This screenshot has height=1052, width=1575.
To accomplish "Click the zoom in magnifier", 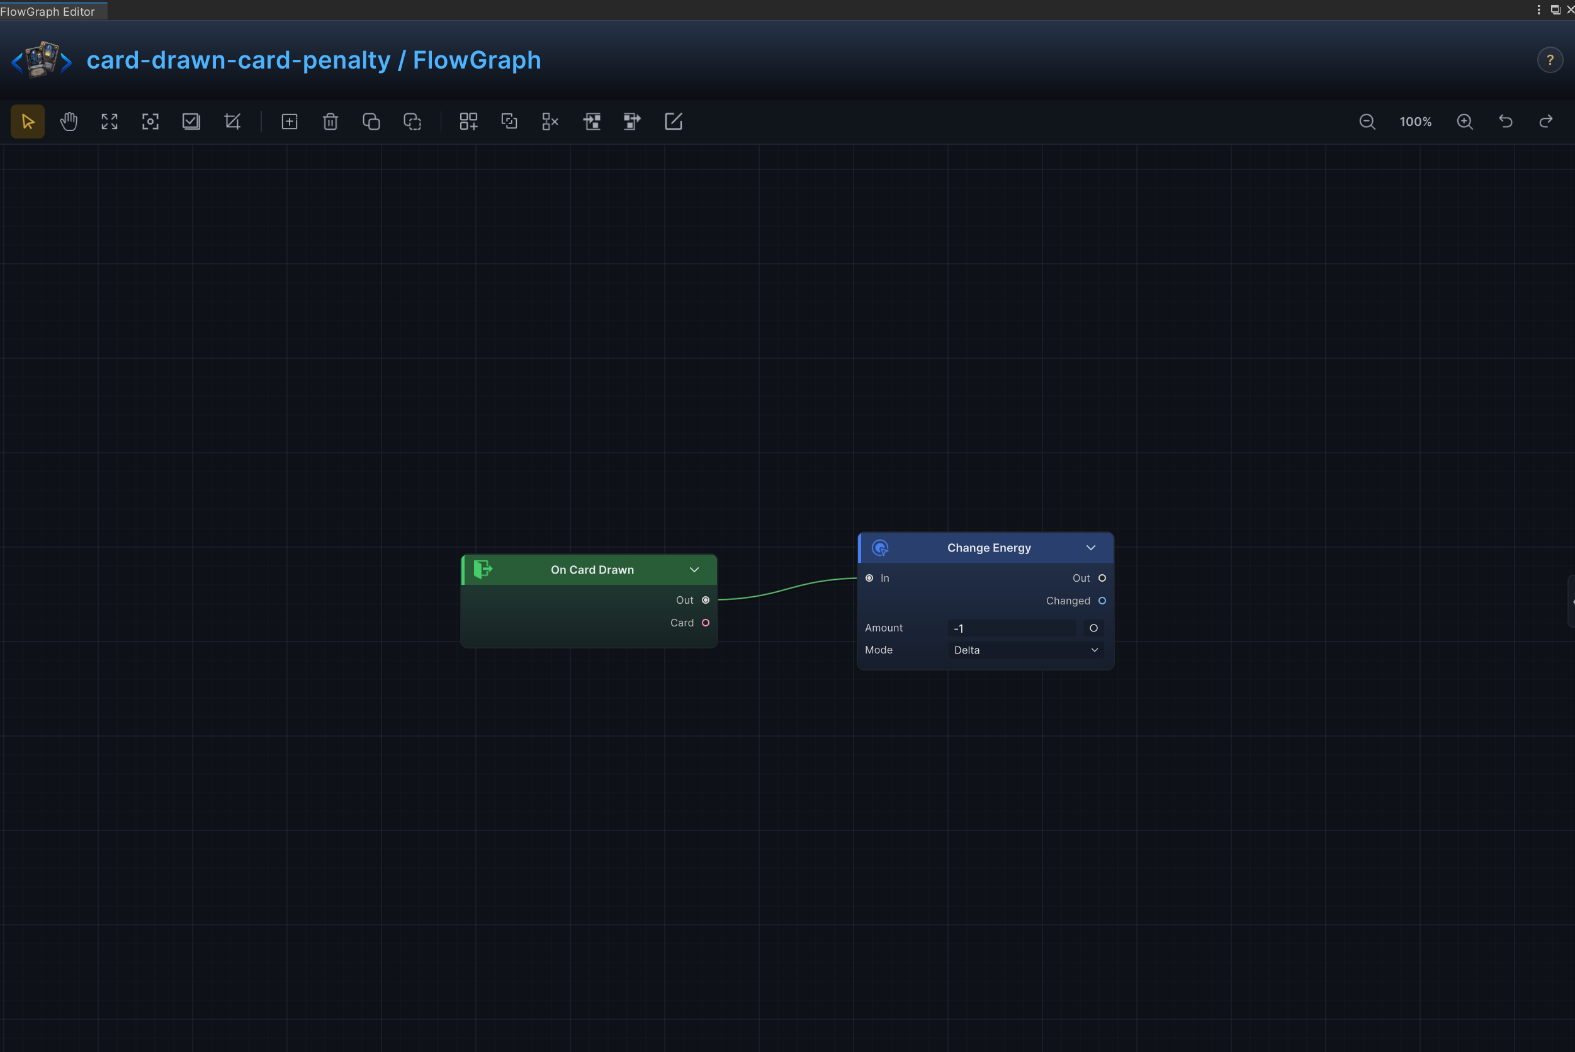I will click(1465, 122).
